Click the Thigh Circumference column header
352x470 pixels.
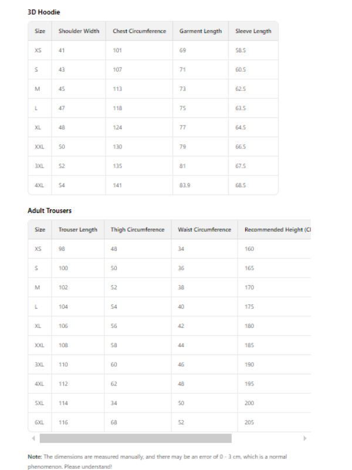pos(137,229)
